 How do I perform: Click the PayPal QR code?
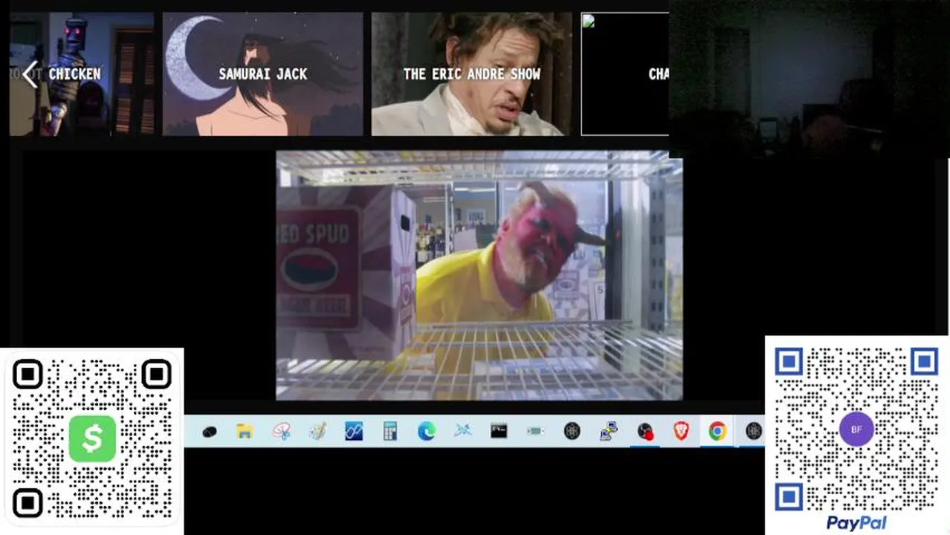tap(856, 429)
